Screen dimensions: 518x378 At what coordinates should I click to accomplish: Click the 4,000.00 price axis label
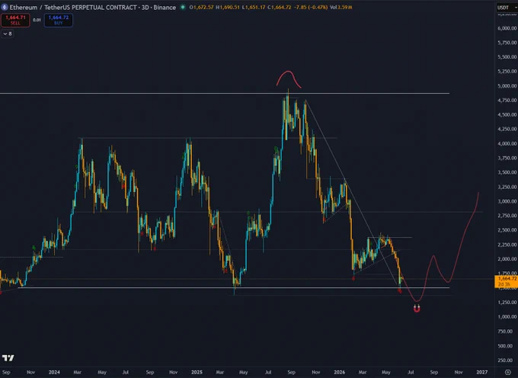(x=507, y=144)
